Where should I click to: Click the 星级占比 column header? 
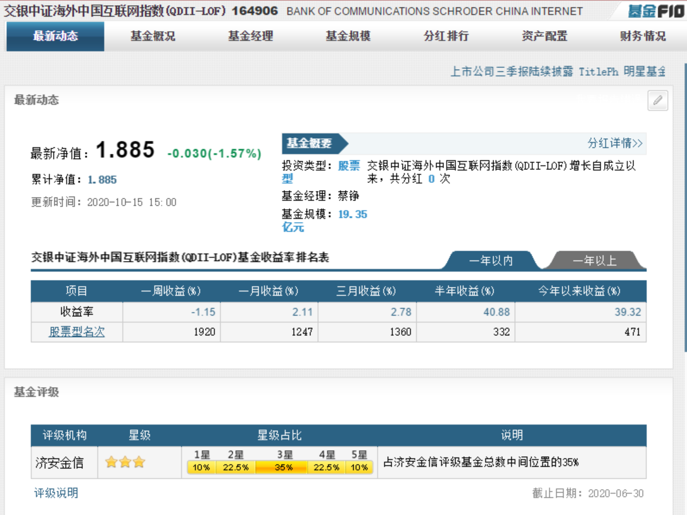[279, 436]
